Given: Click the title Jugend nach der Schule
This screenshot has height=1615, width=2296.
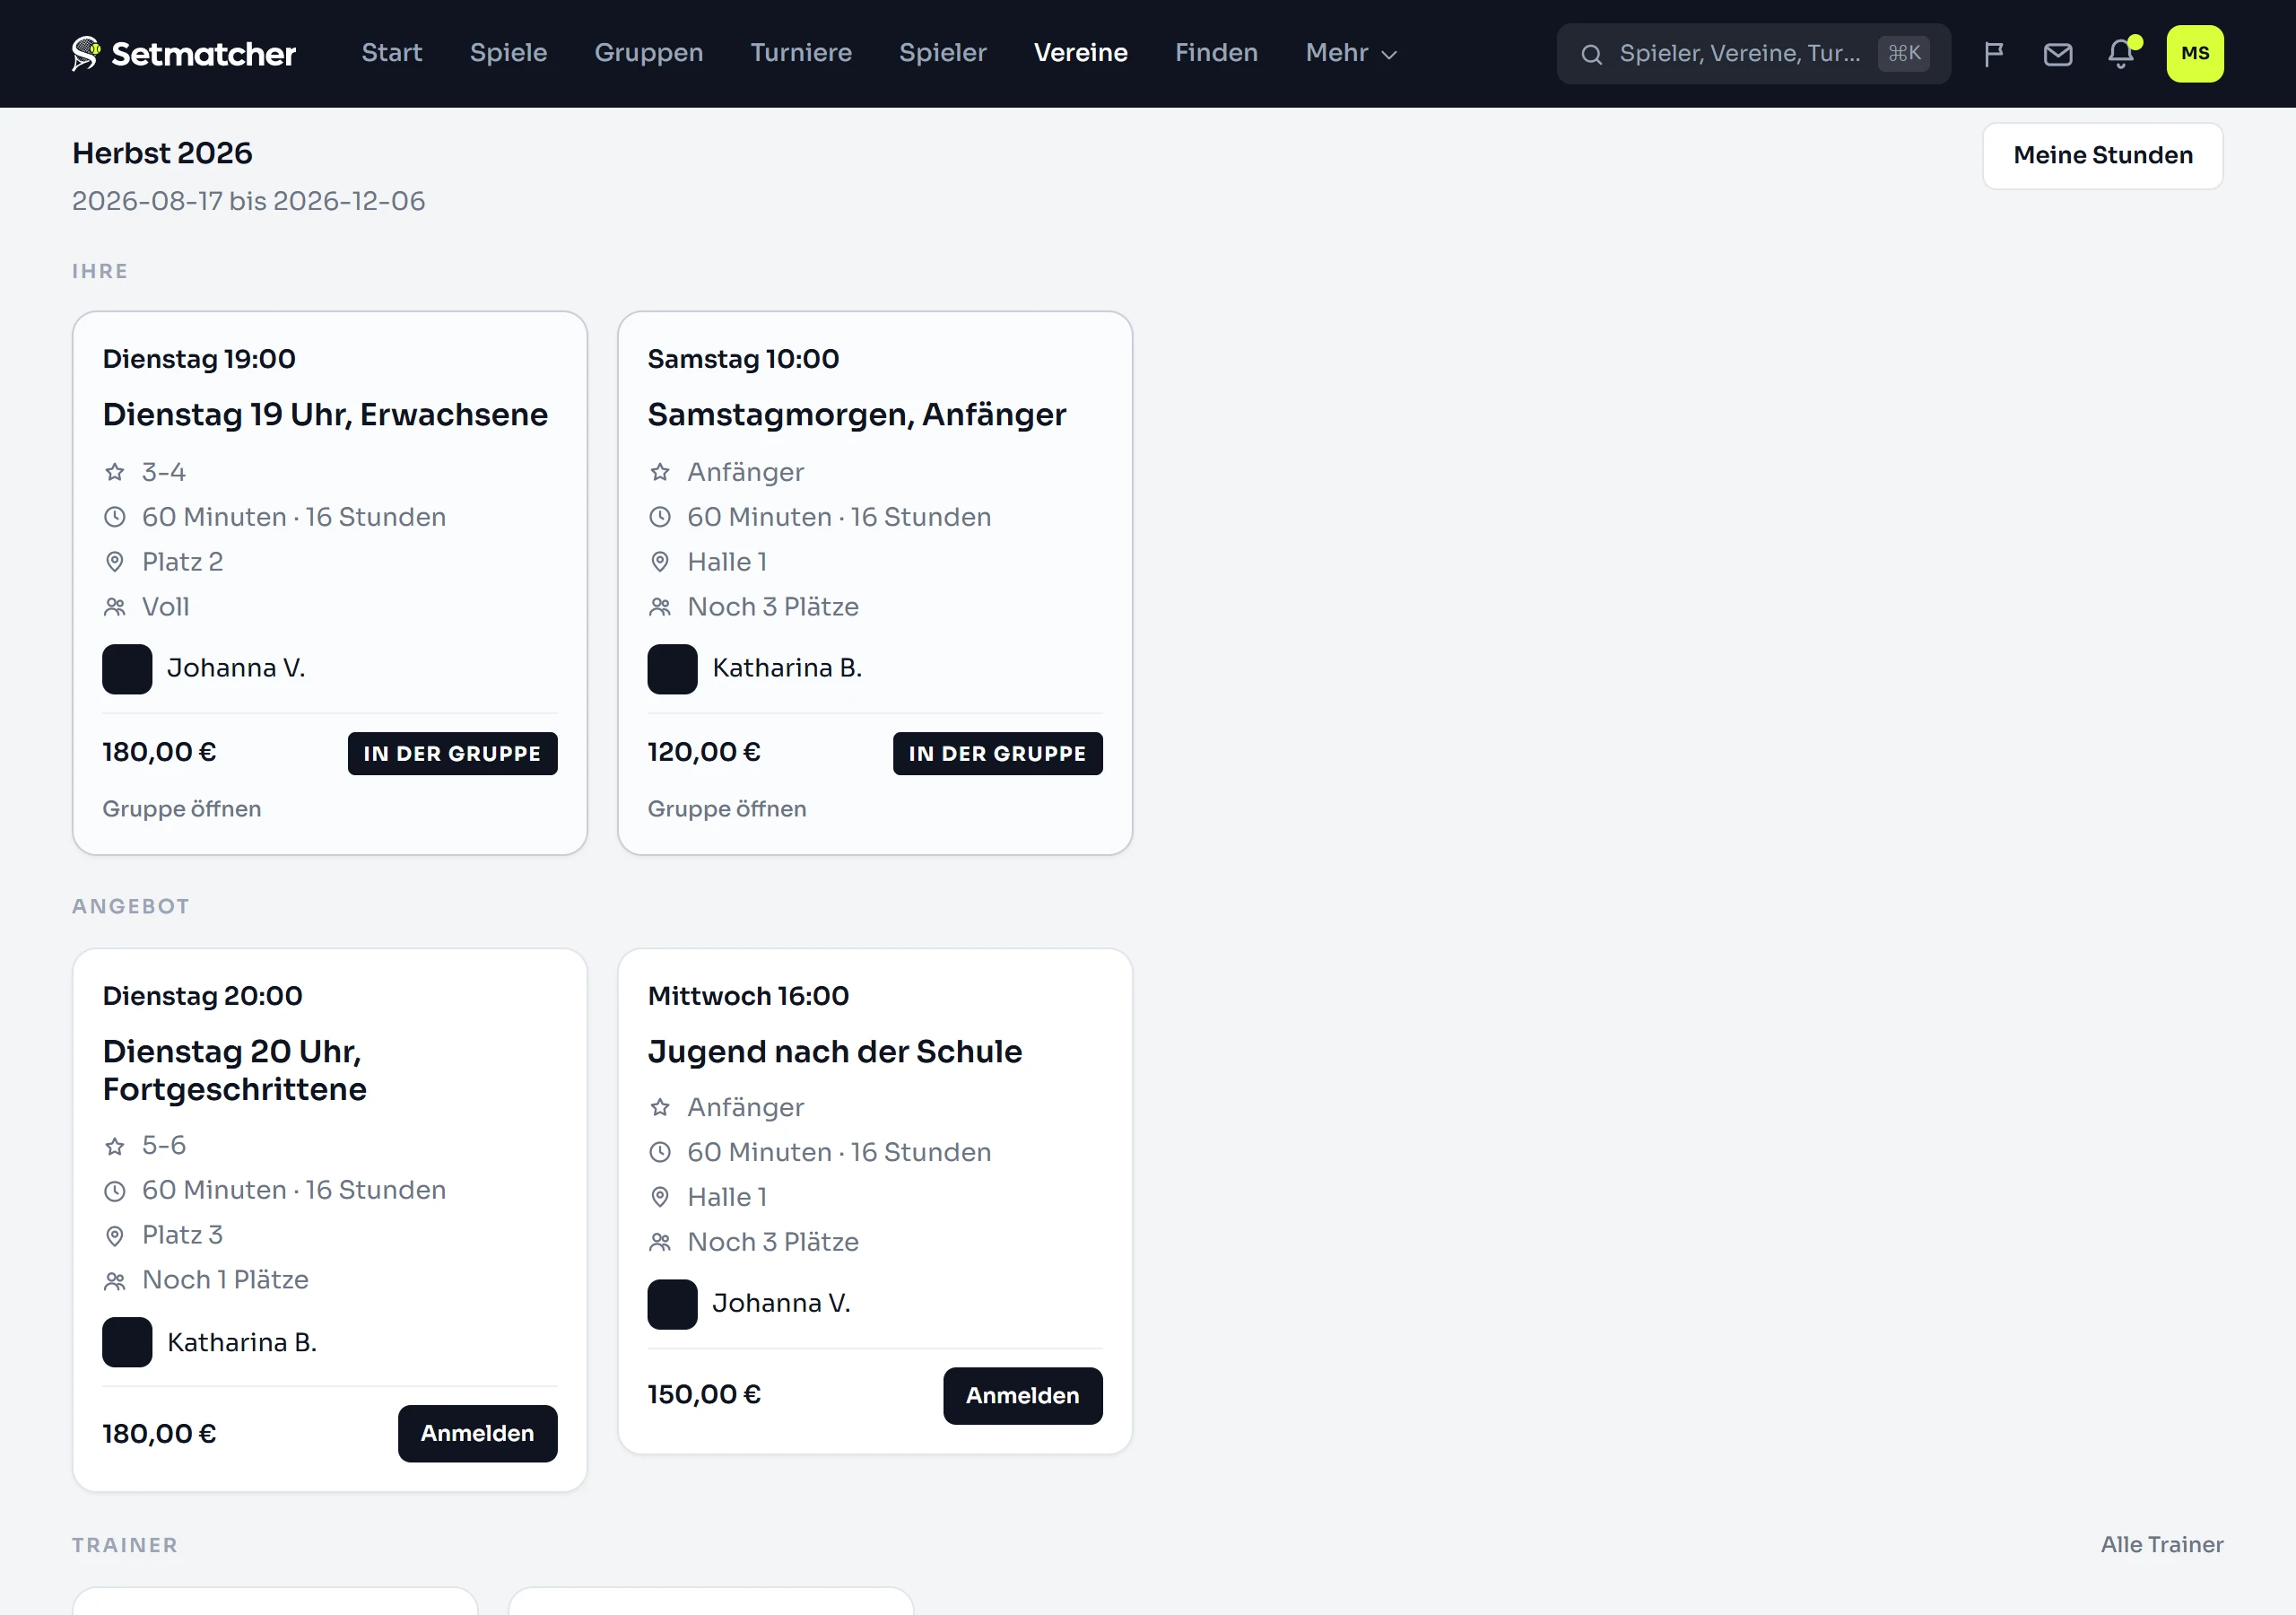Looking at the screenshot, I should point(835,1052).
